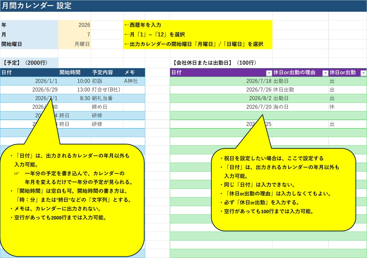367x258 pixels.
Task: Select the month value cell 7
Action: pyautogui.click(x=75, y=35)
